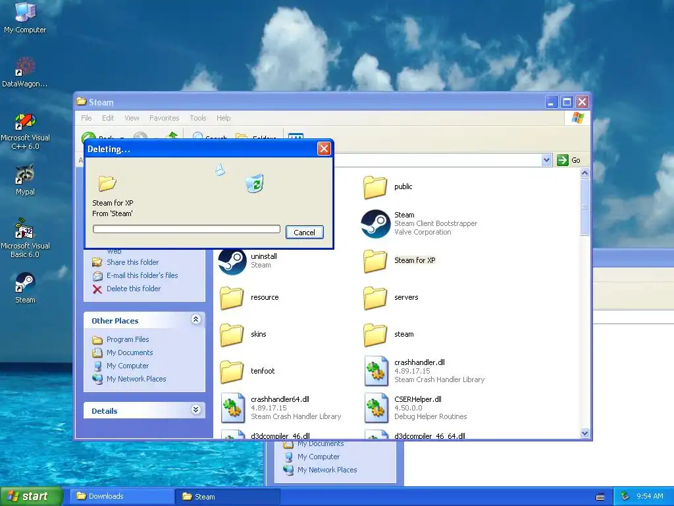
Task: Expand the Details panel
Action: (195, 410)
